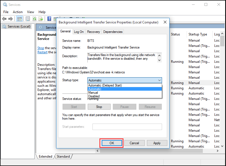
Task: Open the Dependencies tab
Action: click(113, 32)
